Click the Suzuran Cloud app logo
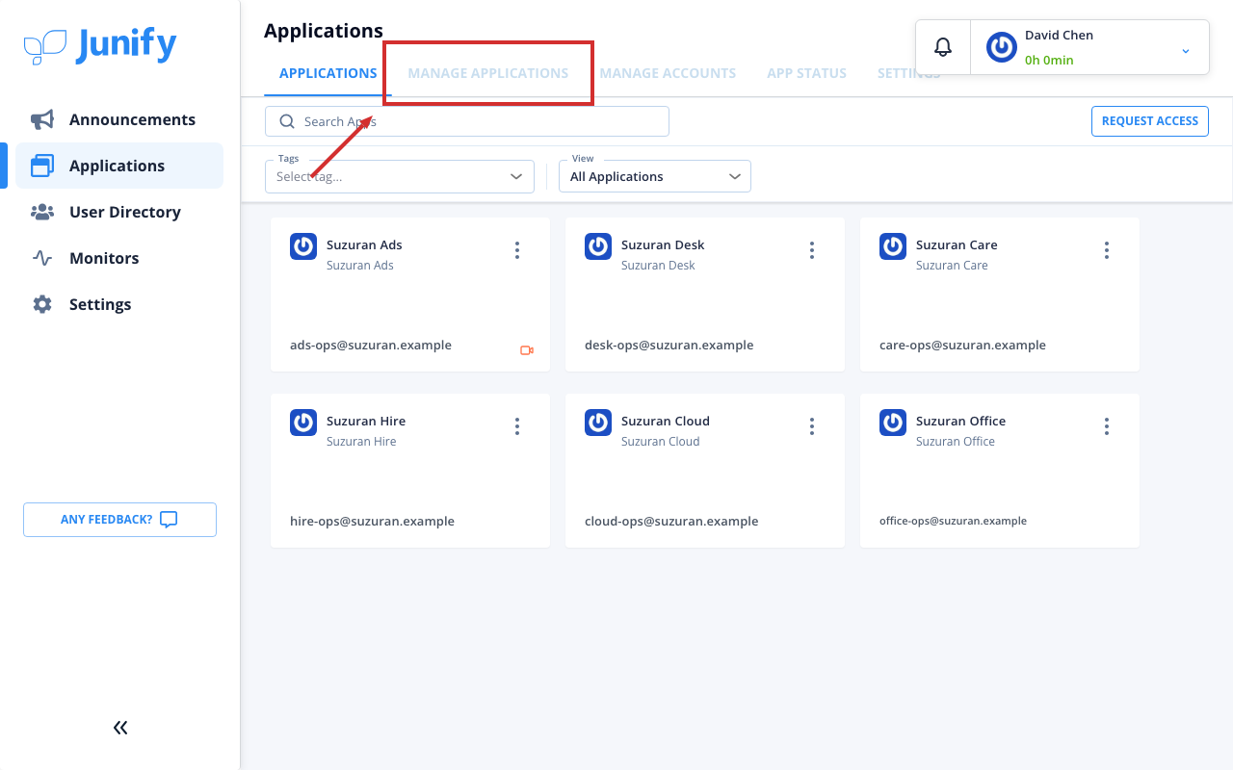Screen dimensions: 1233x770 pyautogui.click(x=598, y=423)
